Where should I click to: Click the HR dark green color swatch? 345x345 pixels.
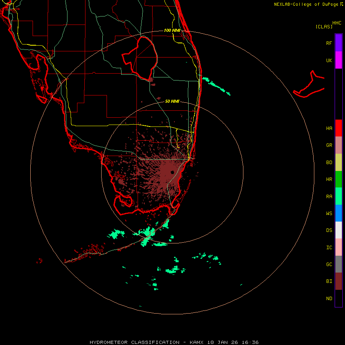click(338, 179)
